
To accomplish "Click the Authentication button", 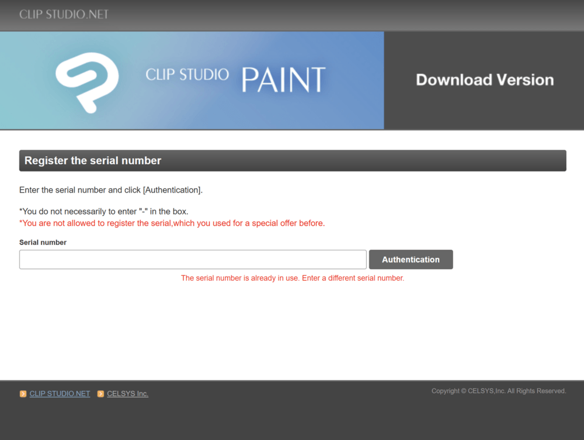I will (x=411, y=260).
